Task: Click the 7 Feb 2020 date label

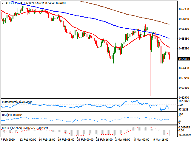Action: click(x=8, y=140)
